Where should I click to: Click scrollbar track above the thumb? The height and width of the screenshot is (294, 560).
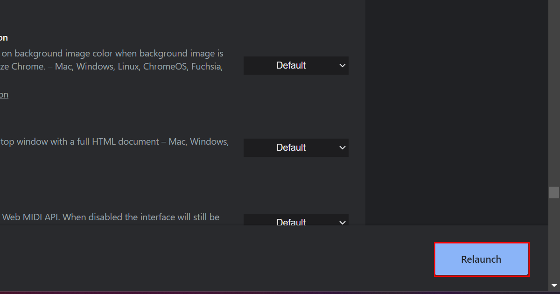pos(554,93)
